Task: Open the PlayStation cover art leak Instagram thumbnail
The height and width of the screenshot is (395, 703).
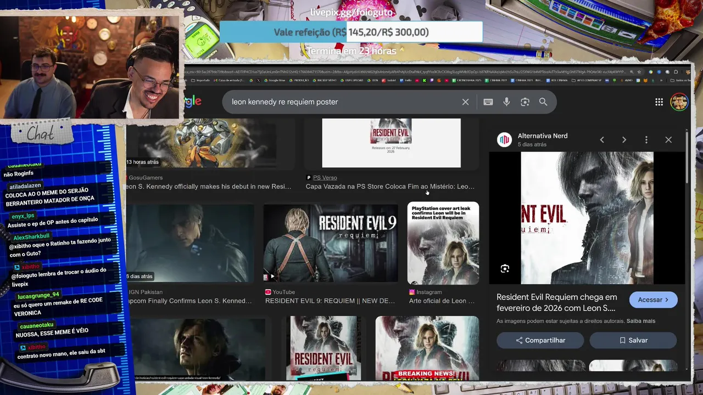Action: [443, 243]
